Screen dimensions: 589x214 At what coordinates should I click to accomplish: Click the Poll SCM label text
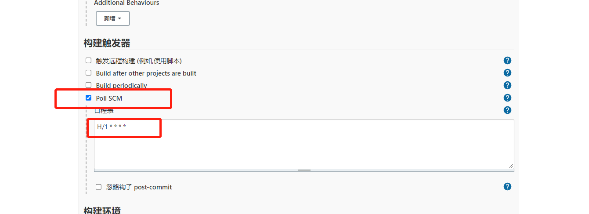click(109, 98)
